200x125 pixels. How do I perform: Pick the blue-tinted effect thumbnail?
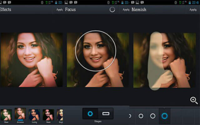pos(34,115)
